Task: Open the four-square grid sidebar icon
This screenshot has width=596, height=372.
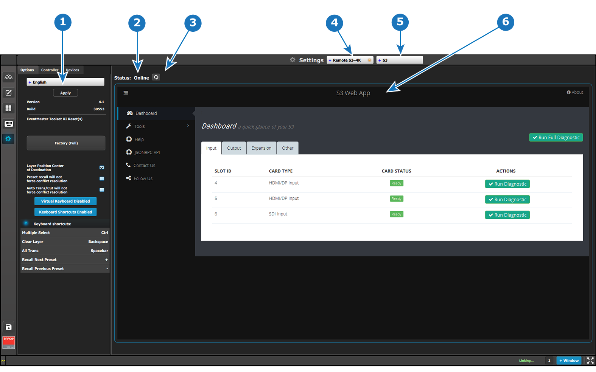Action: point(8,108)
